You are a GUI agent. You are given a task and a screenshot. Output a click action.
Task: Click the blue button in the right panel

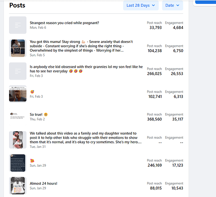[205, 2]
